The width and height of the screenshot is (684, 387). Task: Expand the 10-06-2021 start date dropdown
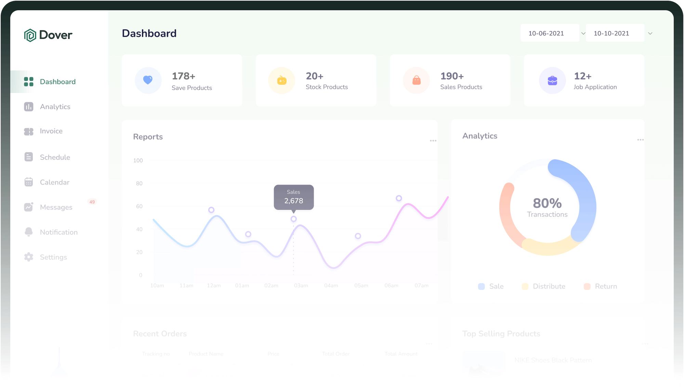(583, 34)
